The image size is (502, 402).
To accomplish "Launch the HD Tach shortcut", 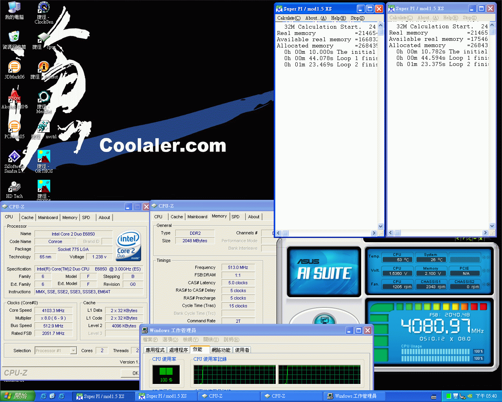I will point(15,189).
